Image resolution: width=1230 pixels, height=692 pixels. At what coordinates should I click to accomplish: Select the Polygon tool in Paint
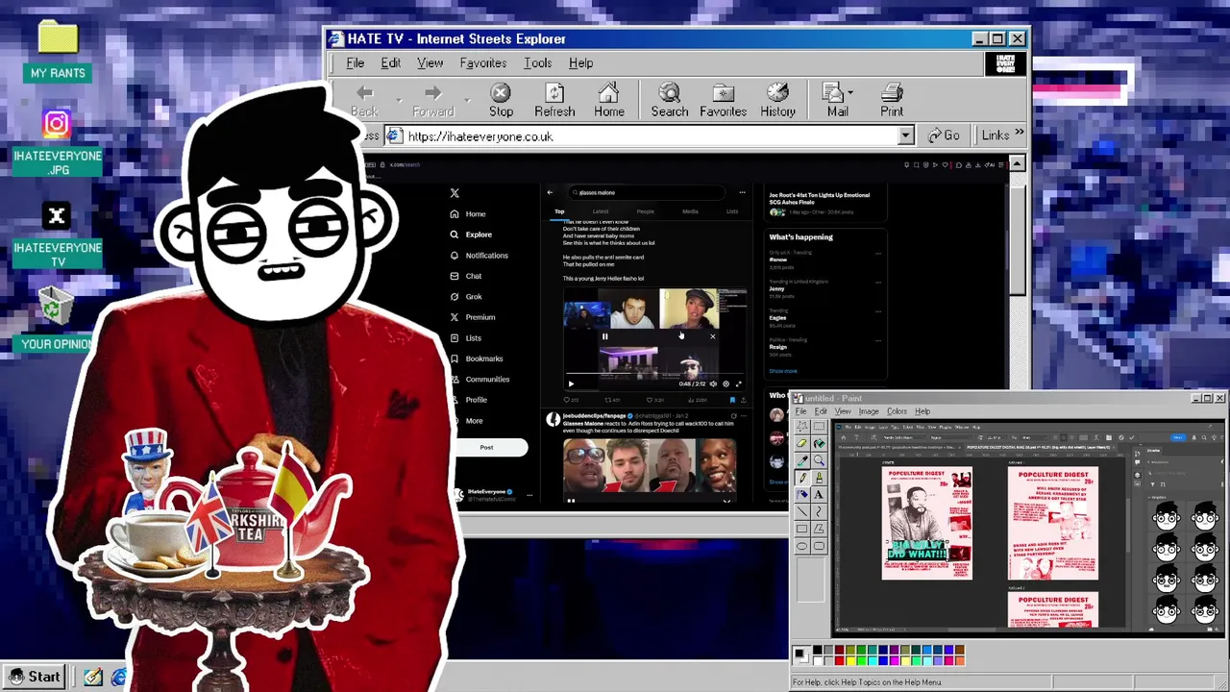click(x=819, y=529)
